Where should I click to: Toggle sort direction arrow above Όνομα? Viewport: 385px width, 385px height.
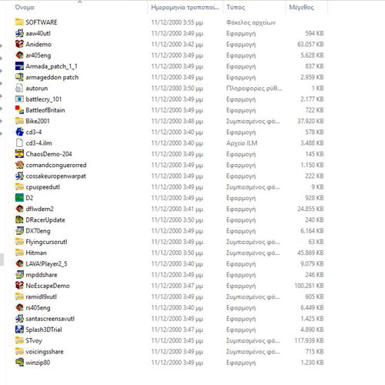pos(80,2)
